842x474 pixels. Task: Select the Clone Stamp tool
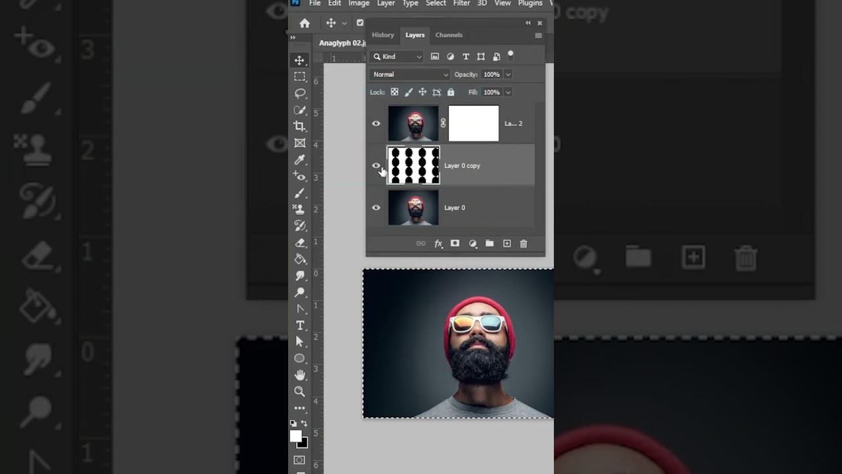click(299, 209)
